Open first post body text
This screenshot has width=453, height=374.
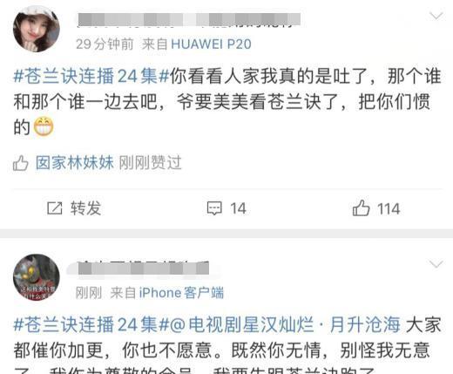(x=227, y=102)
